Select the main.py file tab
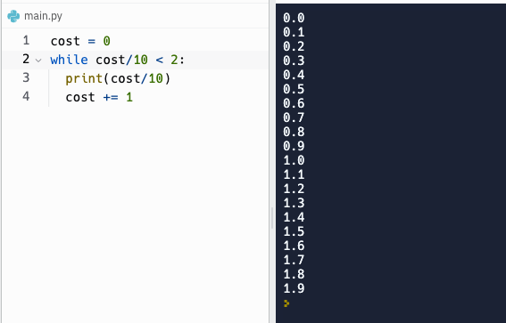Screen dimensions: 506x323 coord(35,16)
